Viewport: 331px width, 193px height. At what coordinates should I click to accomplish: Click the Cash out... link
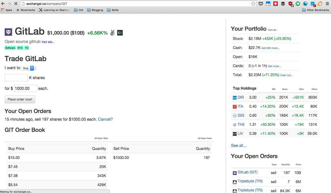coord(287,75)
